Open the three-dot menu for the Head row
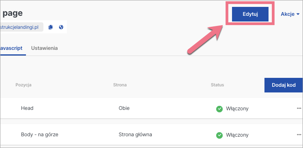 [x=299, y=108]
